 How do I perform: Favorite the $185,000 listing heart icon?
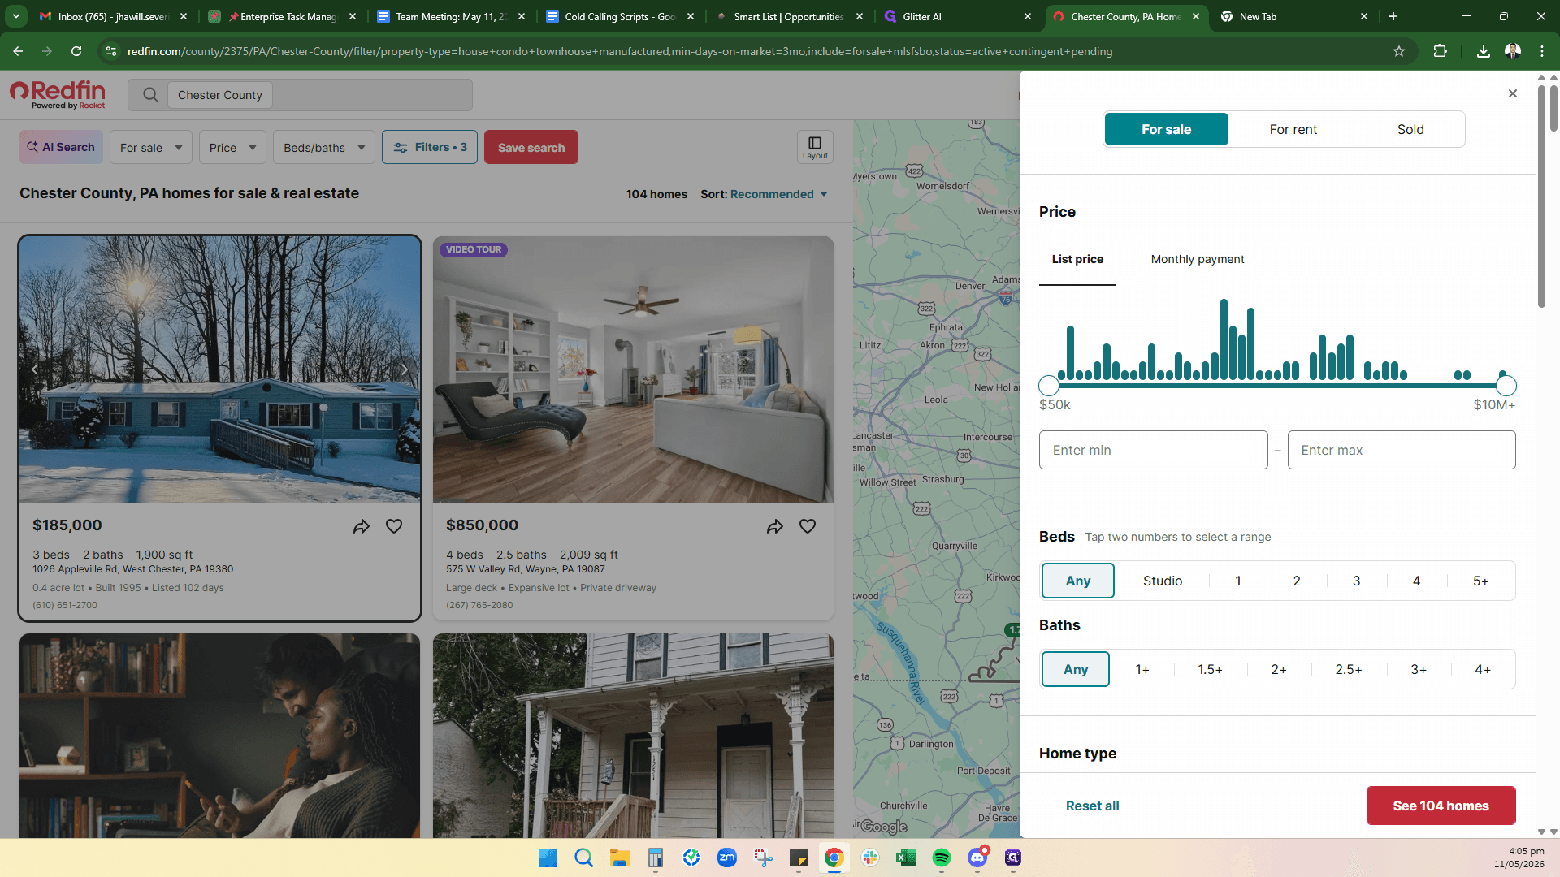(x=394, y=526)
